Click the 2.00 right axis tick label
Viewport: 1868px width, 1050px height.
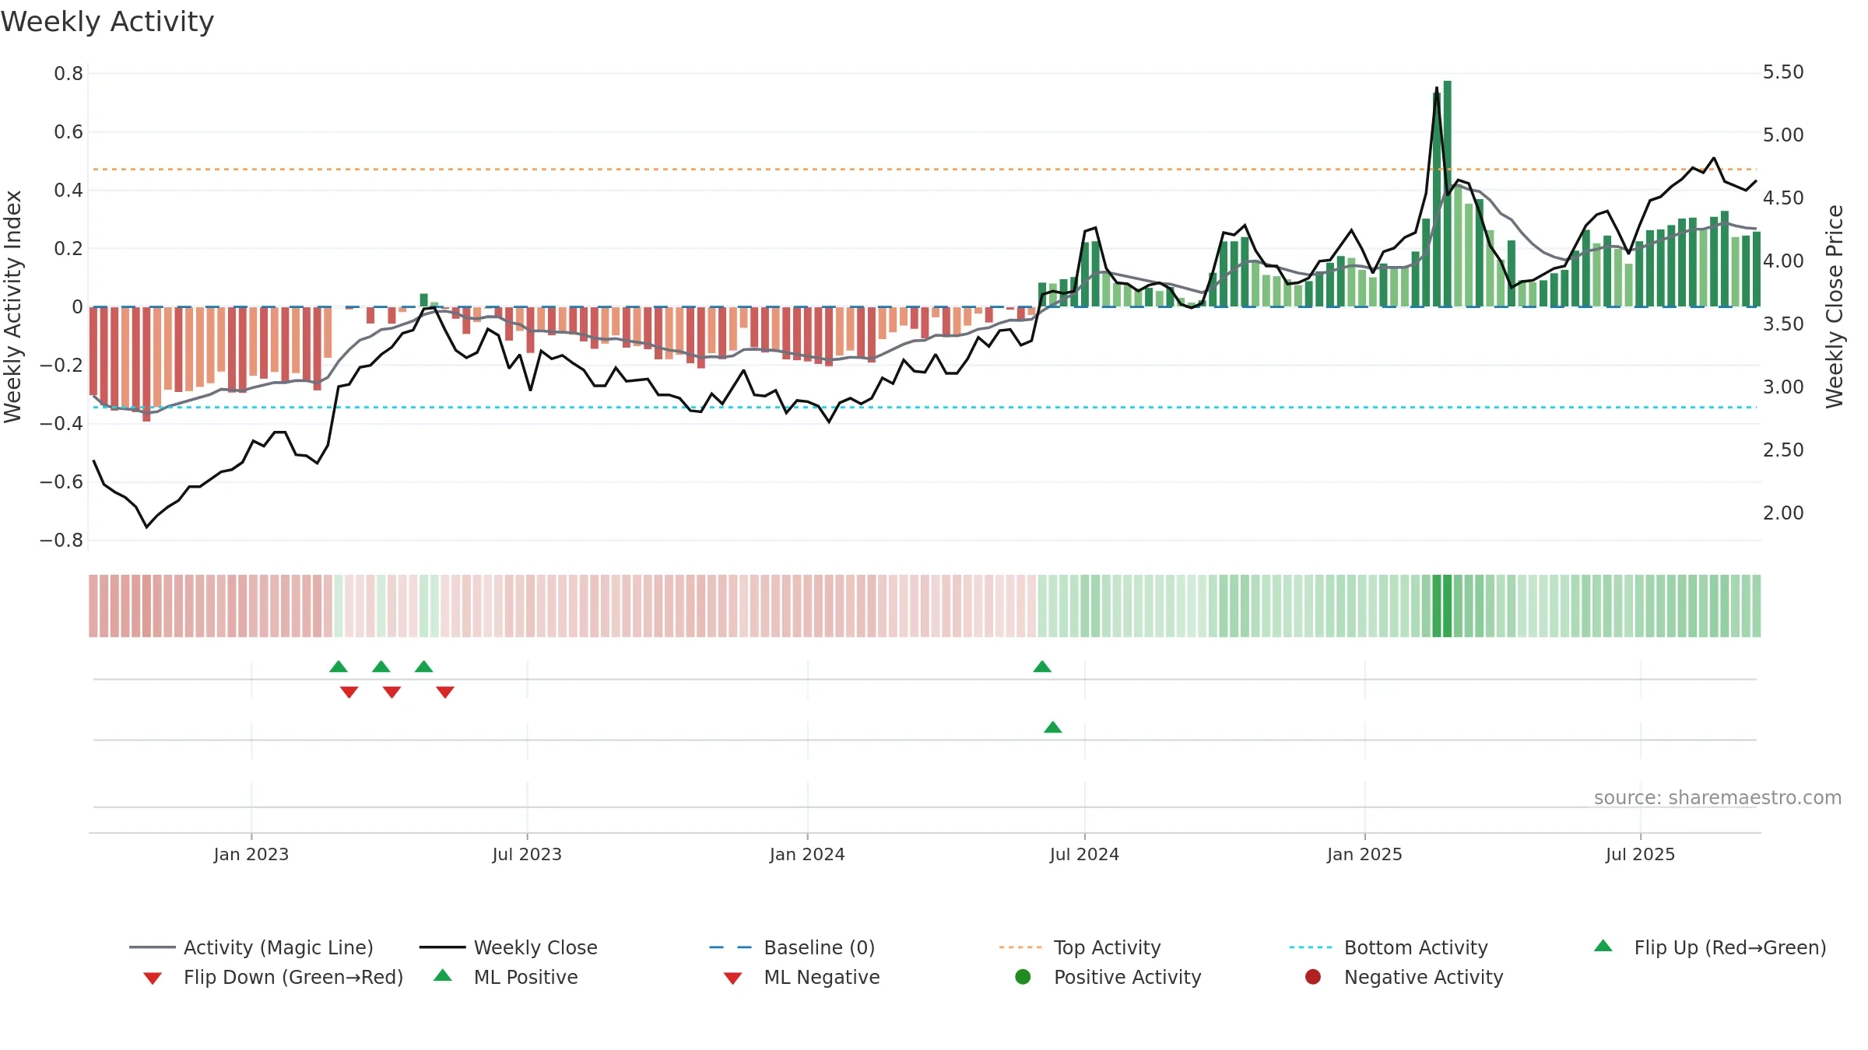click(x=1783, y=513)
